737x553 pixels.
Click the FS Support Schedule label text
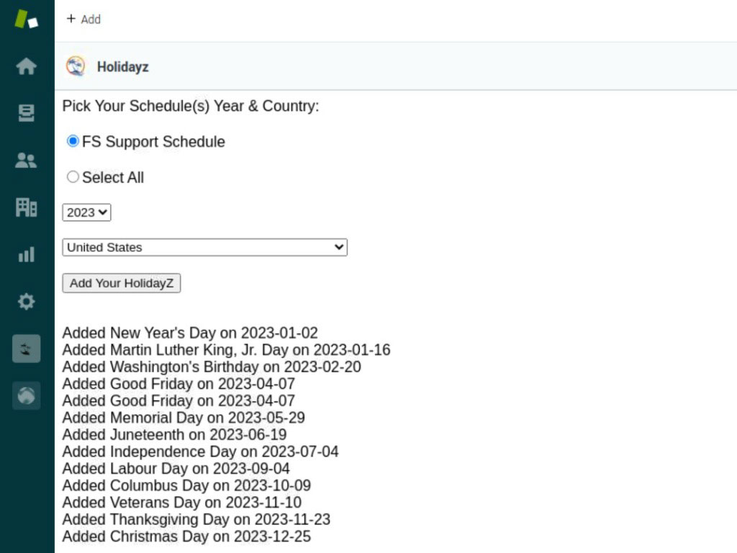[153, 142]
